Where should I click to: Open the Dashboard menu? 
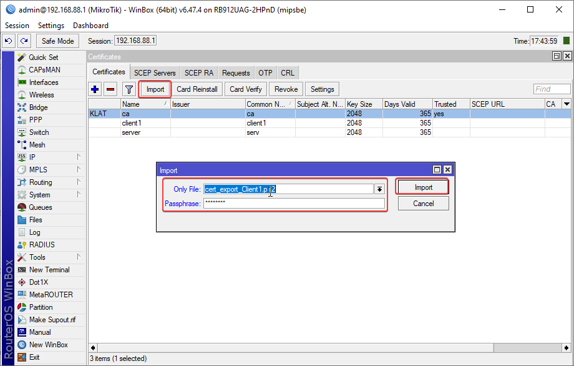91,25
